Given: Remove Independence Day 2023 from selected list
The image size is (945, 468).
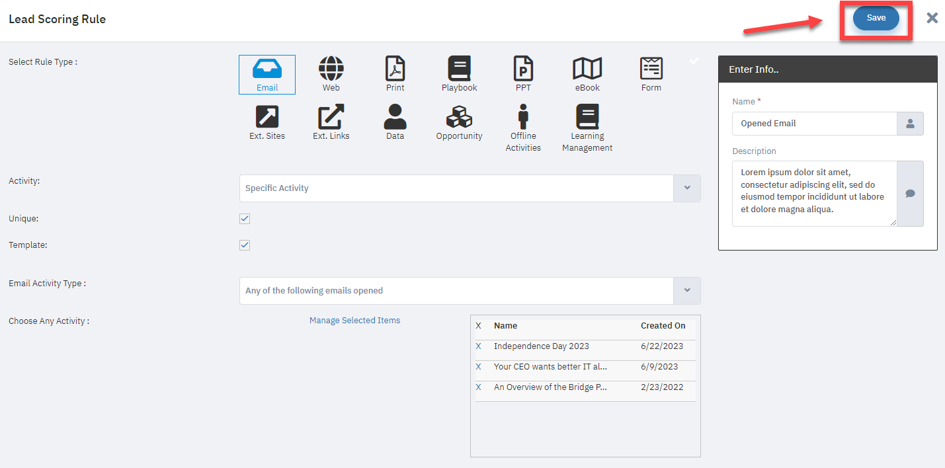Looking at the screenshot, I should pyautogui.click(x=479, y=346).
